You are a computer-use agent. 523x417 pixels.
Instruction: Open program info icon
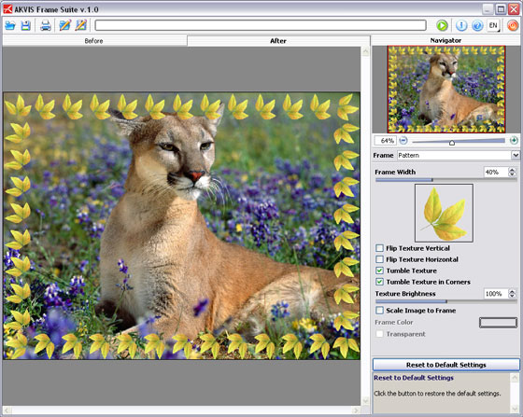point(461,25)
